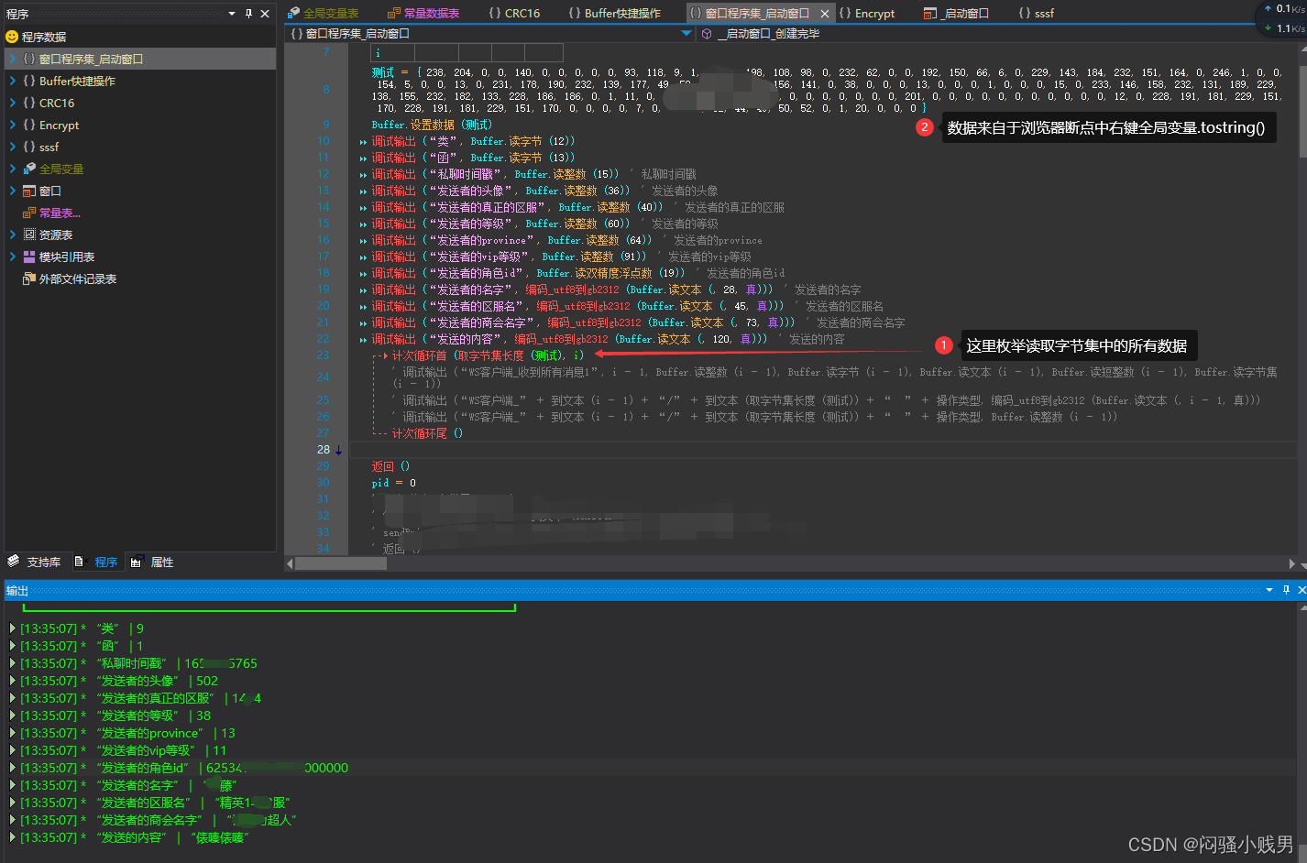The image size is (1307, 863).
Task: Open 窗口程序集_启动窗口 class dropdown
Action: click(x=686, y=33)
